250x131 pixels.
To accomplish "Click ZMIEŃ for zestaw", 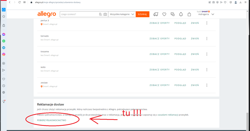I will click(195, 85).
